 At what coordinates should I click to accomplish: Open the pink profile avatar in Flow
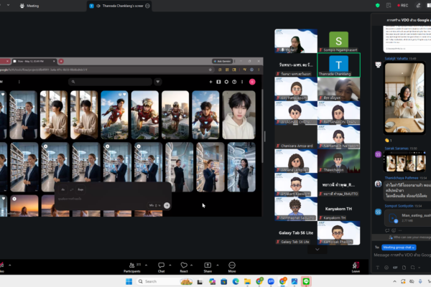252,82
